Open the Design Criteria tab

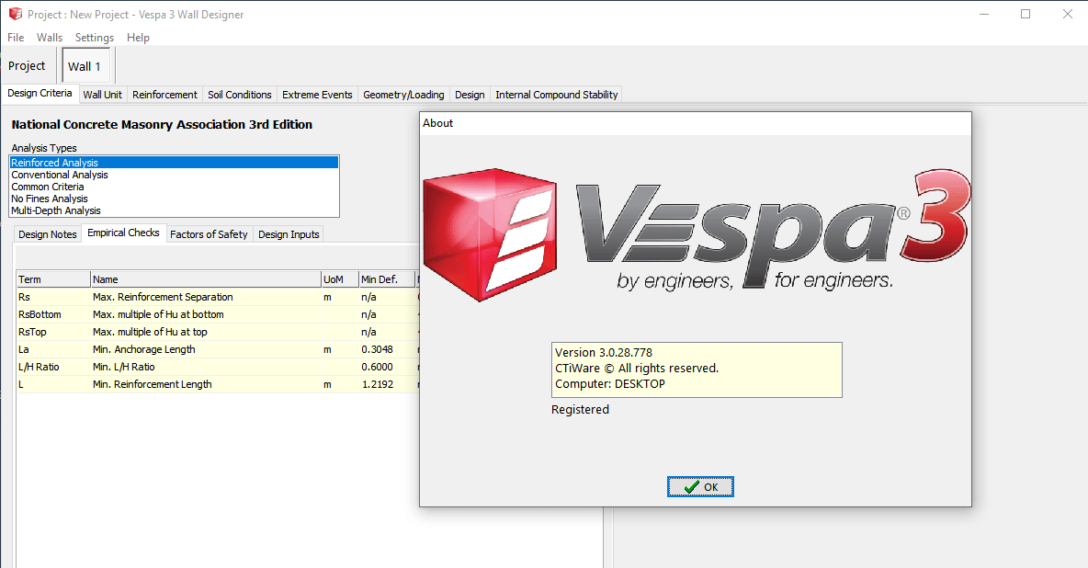click(x=40, y=93)
